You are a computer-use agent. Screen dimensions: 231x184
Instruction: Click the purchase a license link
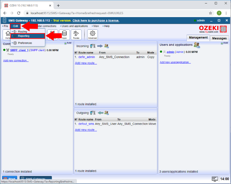click(x=96, y=20)
